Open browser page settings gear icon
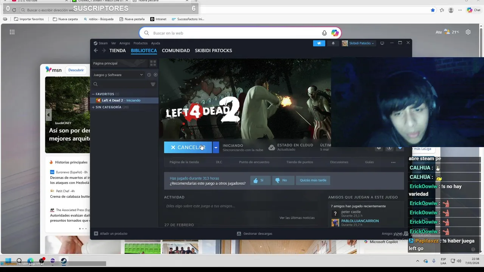Image resolution: width=484 pixels, height=272 pixels. [468, 32]
